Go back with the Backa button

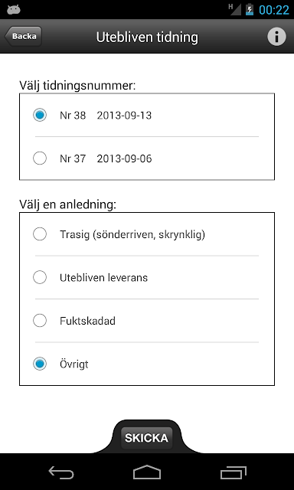point(23,36)
